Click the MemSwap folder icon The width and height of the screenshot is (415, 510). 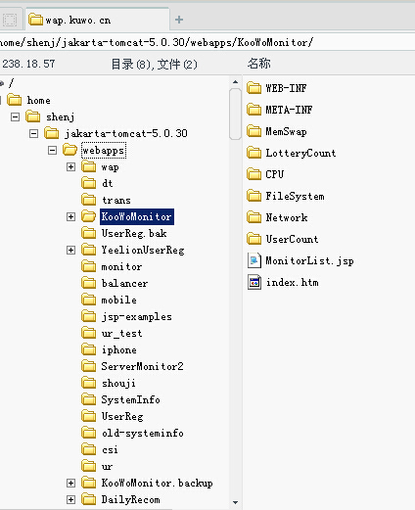(x=254, y=131)
